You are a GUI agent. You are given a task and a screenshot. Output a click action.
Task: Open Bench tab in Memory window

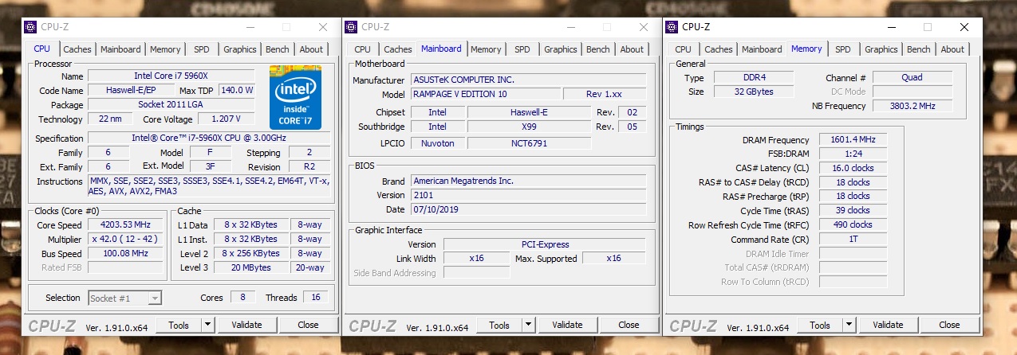(x=919, y=49)
